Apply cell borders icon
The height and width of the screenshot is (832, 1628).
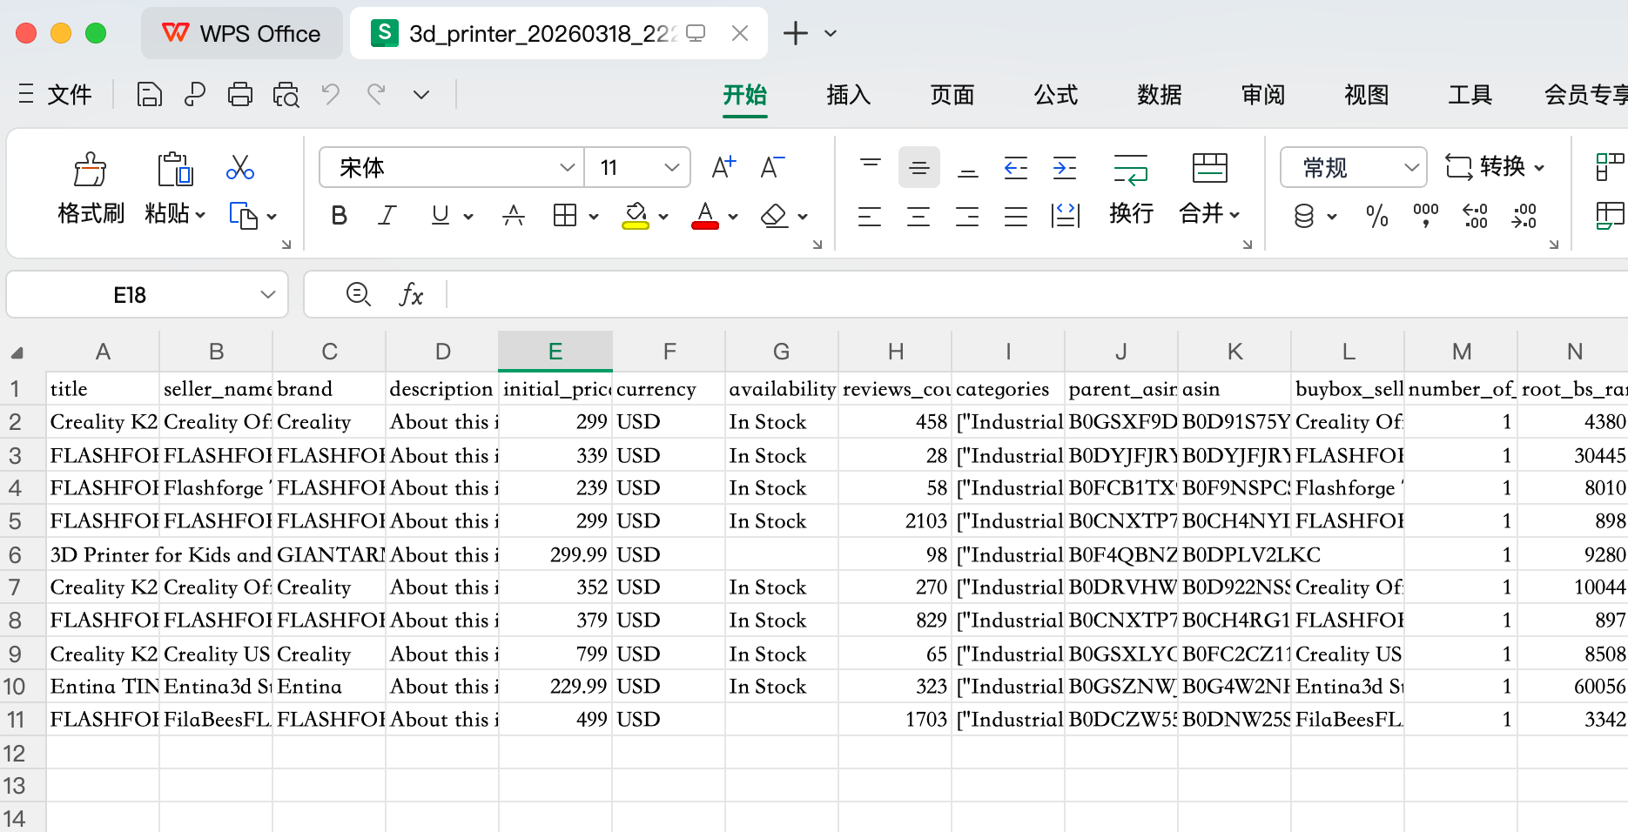[565, 216]
